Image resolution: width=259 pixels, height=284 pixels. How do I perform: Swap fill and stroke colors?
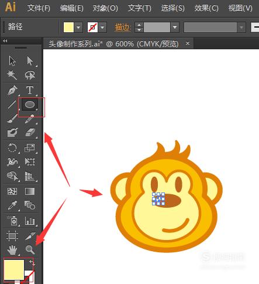[32, 263]
